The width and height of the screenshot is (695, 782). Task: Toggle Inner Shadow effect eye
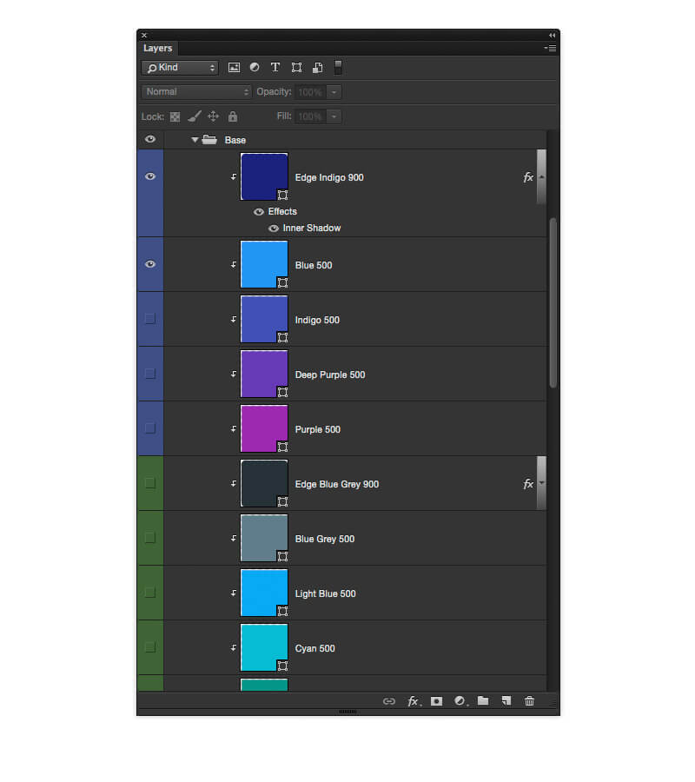click(273, 229)
